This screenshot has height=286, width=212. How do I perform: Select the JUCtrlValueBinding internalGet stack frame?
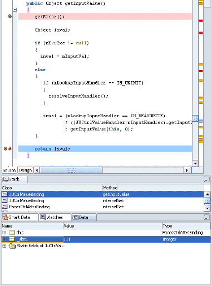102,200
